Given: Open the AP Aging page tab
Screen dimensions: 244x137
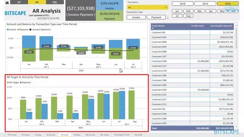Looking at the screenshot, I should tap(38, 135).
